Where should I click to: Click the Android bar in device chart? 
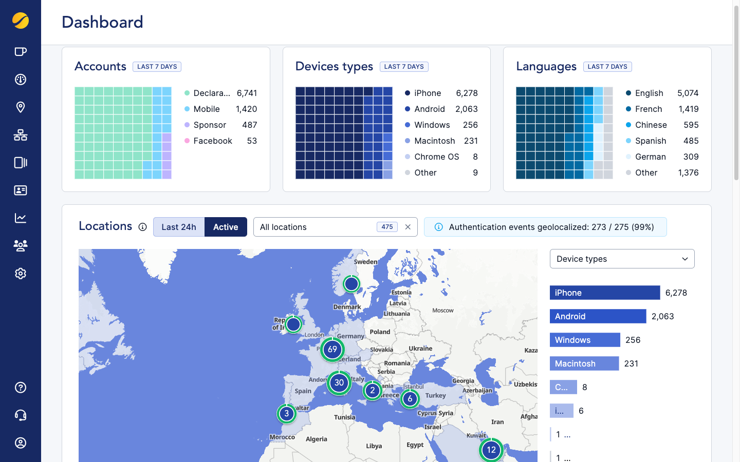(598, 316)
